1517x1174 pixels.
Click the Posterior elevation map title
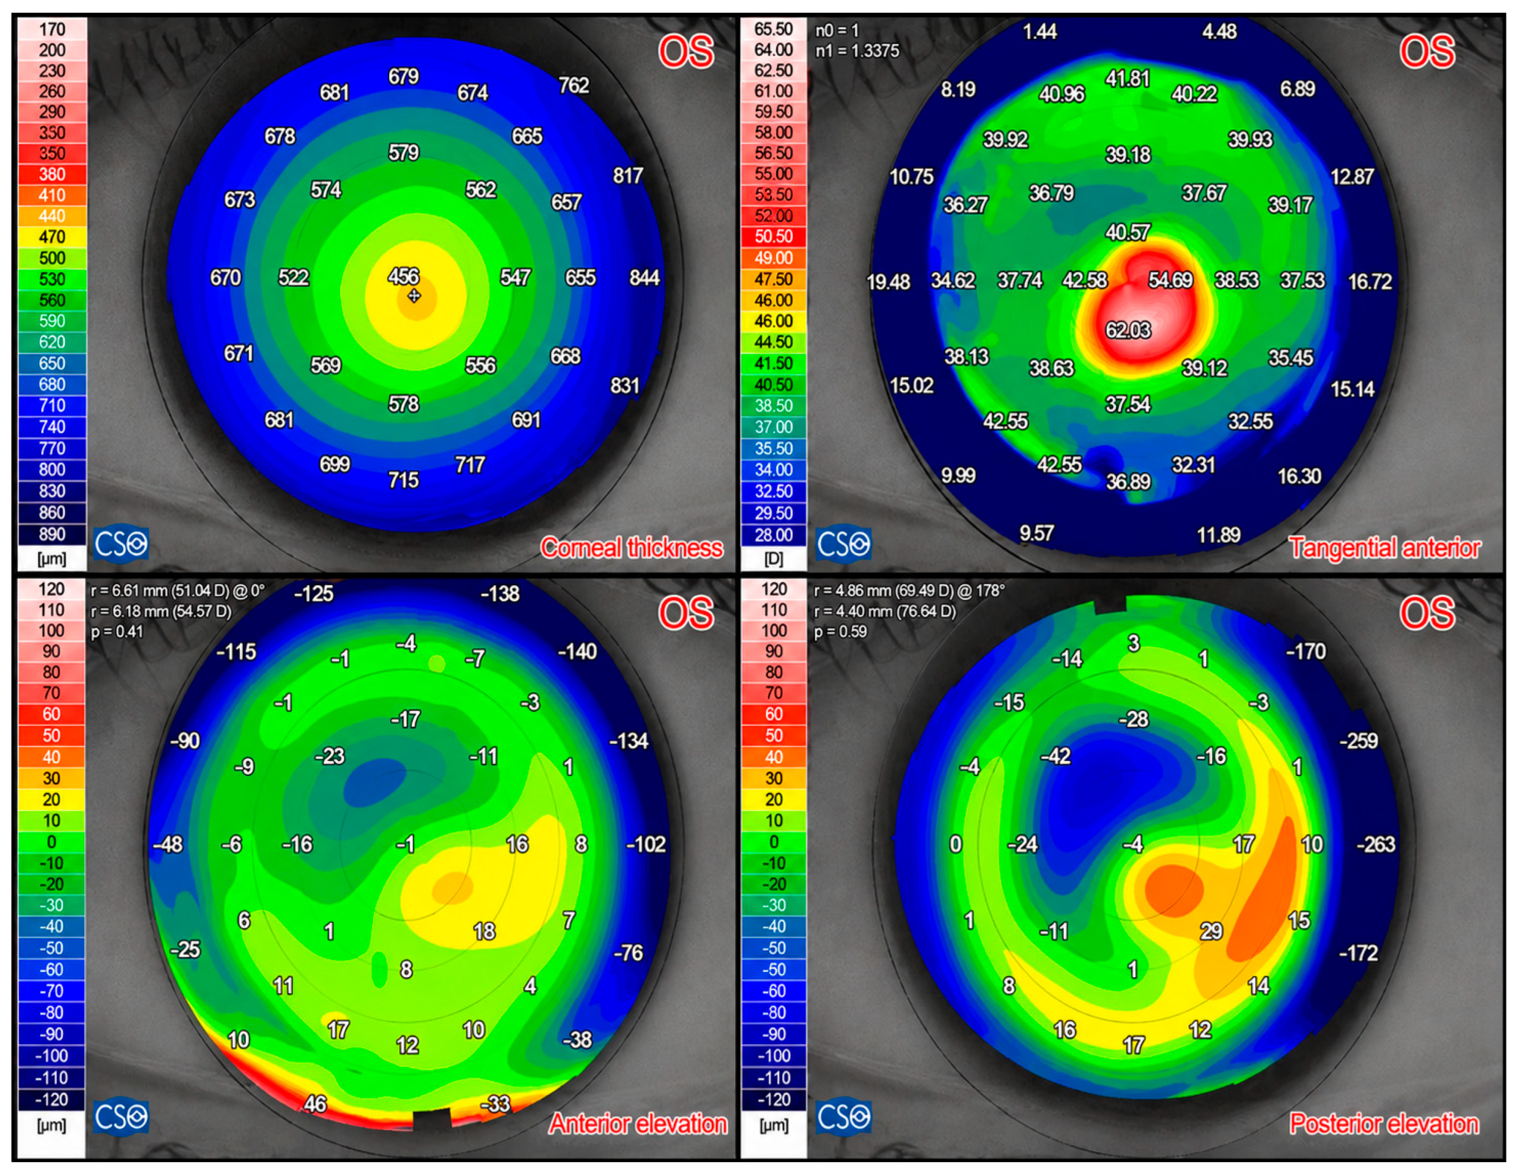pyautogui.click(x=1384, y=1123)
